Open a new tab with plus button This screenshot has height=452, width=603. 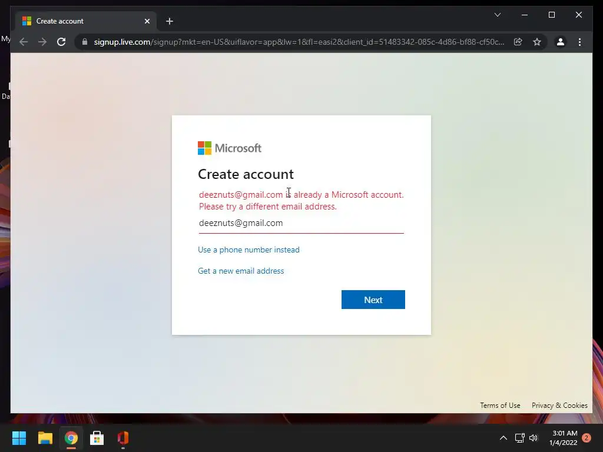[170, 21]
